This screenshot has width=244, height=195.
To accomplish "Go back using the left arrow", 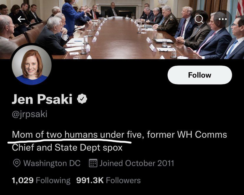I will (21, 19).
